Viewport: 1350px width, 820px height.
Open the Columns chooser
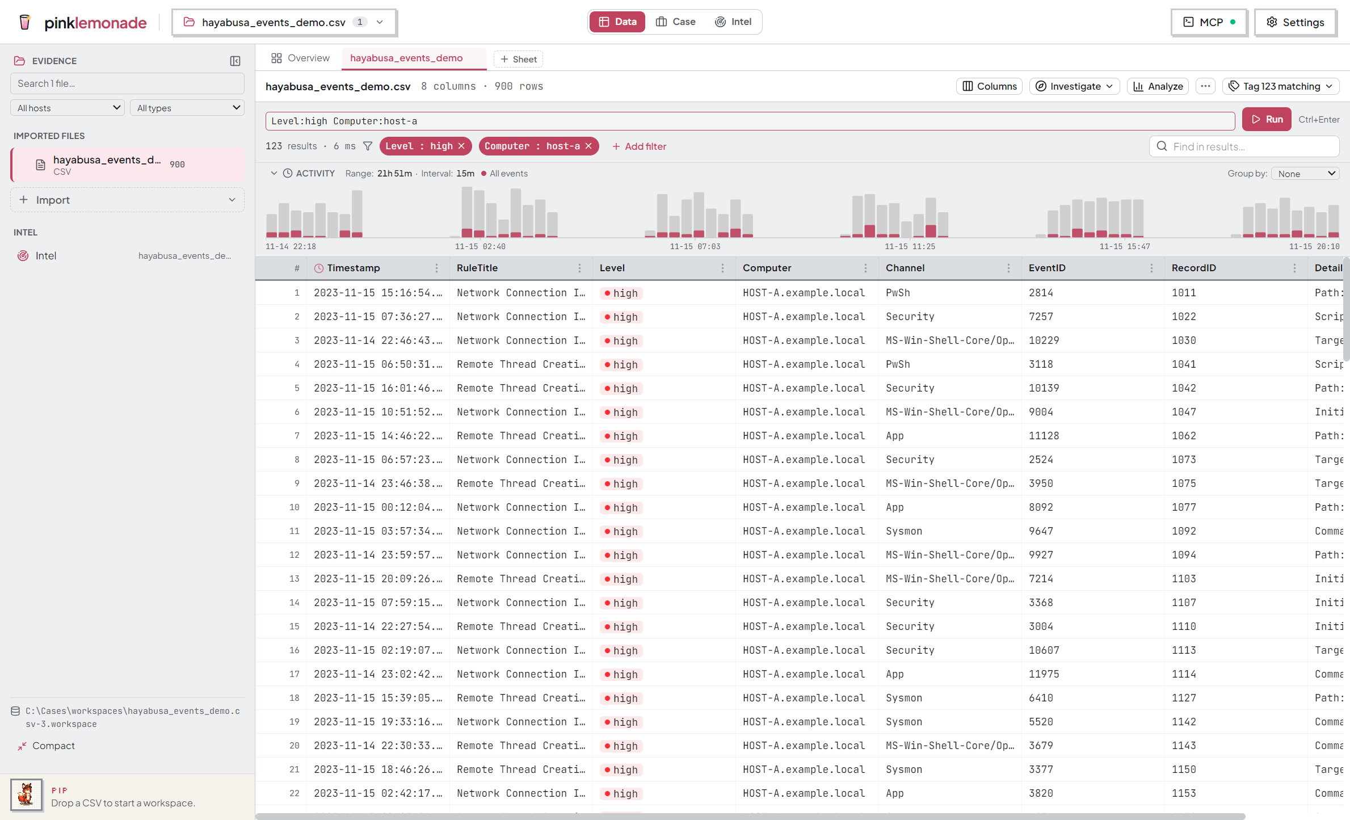pos(989,86)
